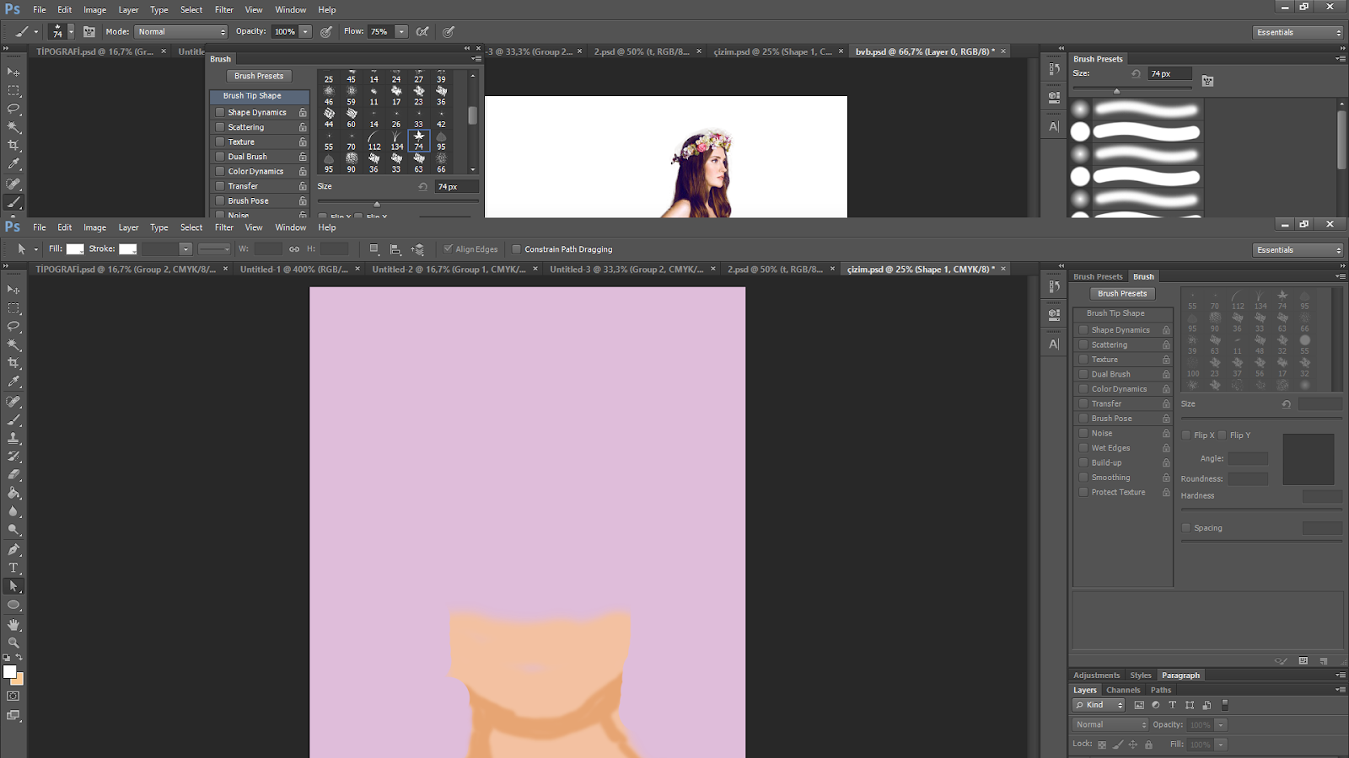Click link width and height icon
Screen dimensions: 1349x758
pos(294,249)
